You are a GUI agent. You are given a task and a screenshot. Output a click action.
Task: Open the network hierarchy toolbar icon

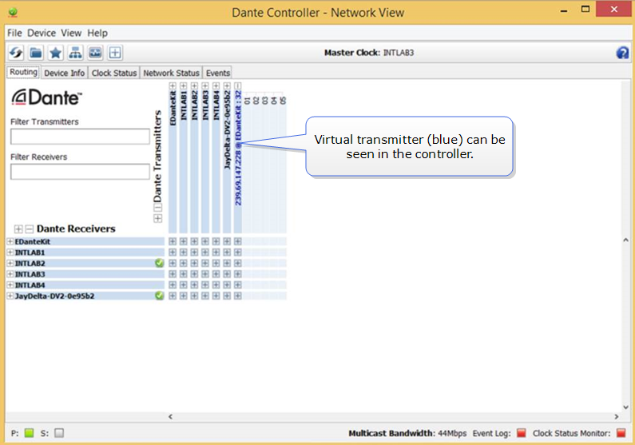pos(75,53)
